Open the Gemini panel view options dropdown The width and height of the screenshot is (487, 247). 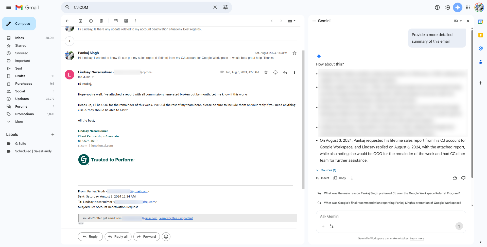pyautogui.click(x=458, y=21)
